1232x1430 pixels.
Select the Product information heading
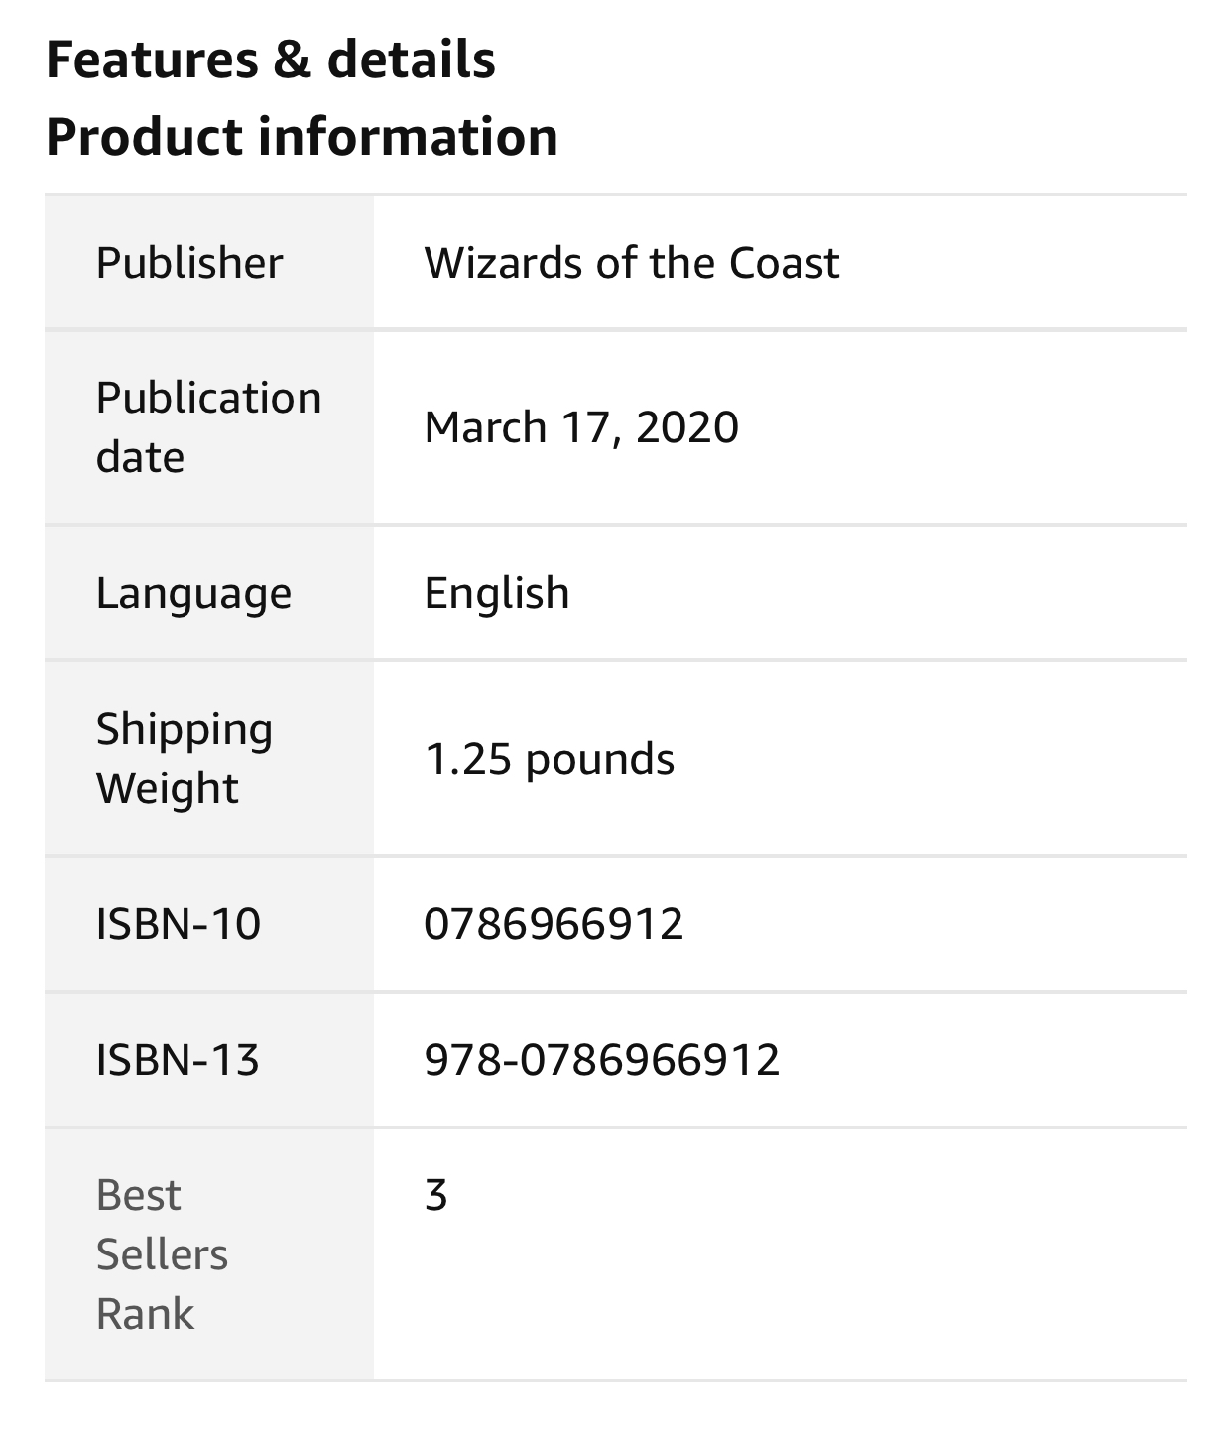click(x=302, y=137)
